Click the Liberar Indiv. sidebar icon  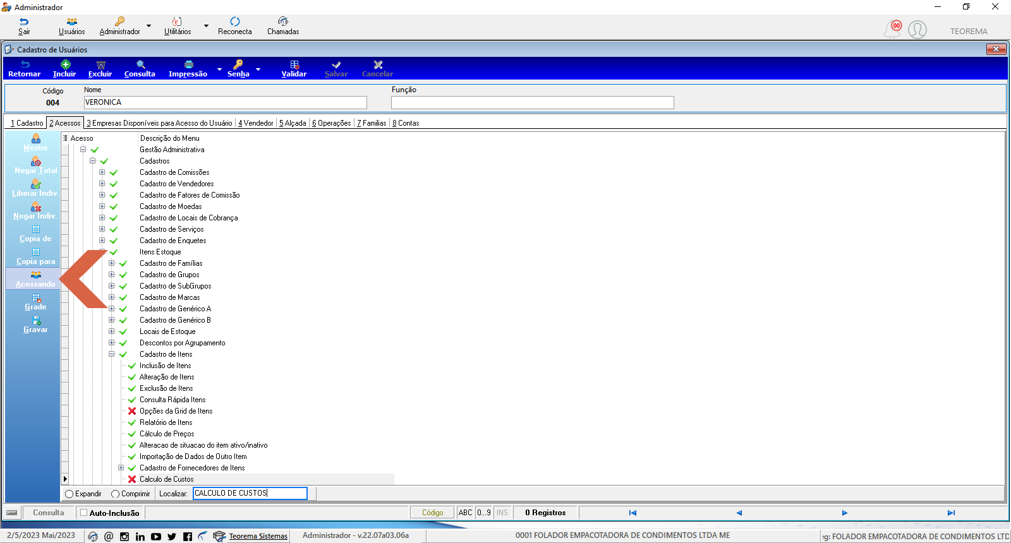click(x=36, y=184)
